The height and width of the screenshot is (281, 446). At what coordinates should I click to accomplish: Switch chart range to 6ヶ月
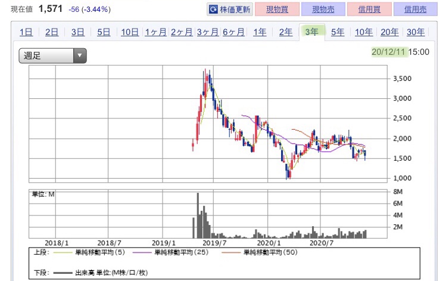click(233, 32)
